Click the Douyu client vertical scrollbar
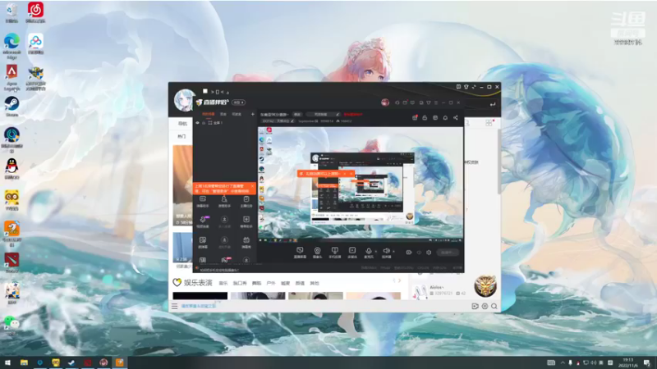The image size is (657, 369). (498, 162)
